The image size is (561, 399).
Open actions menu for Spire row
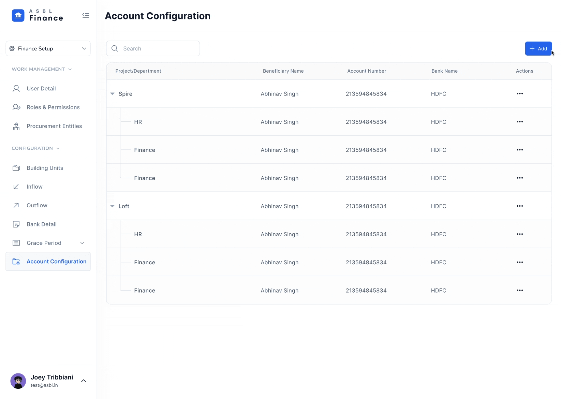520,94
